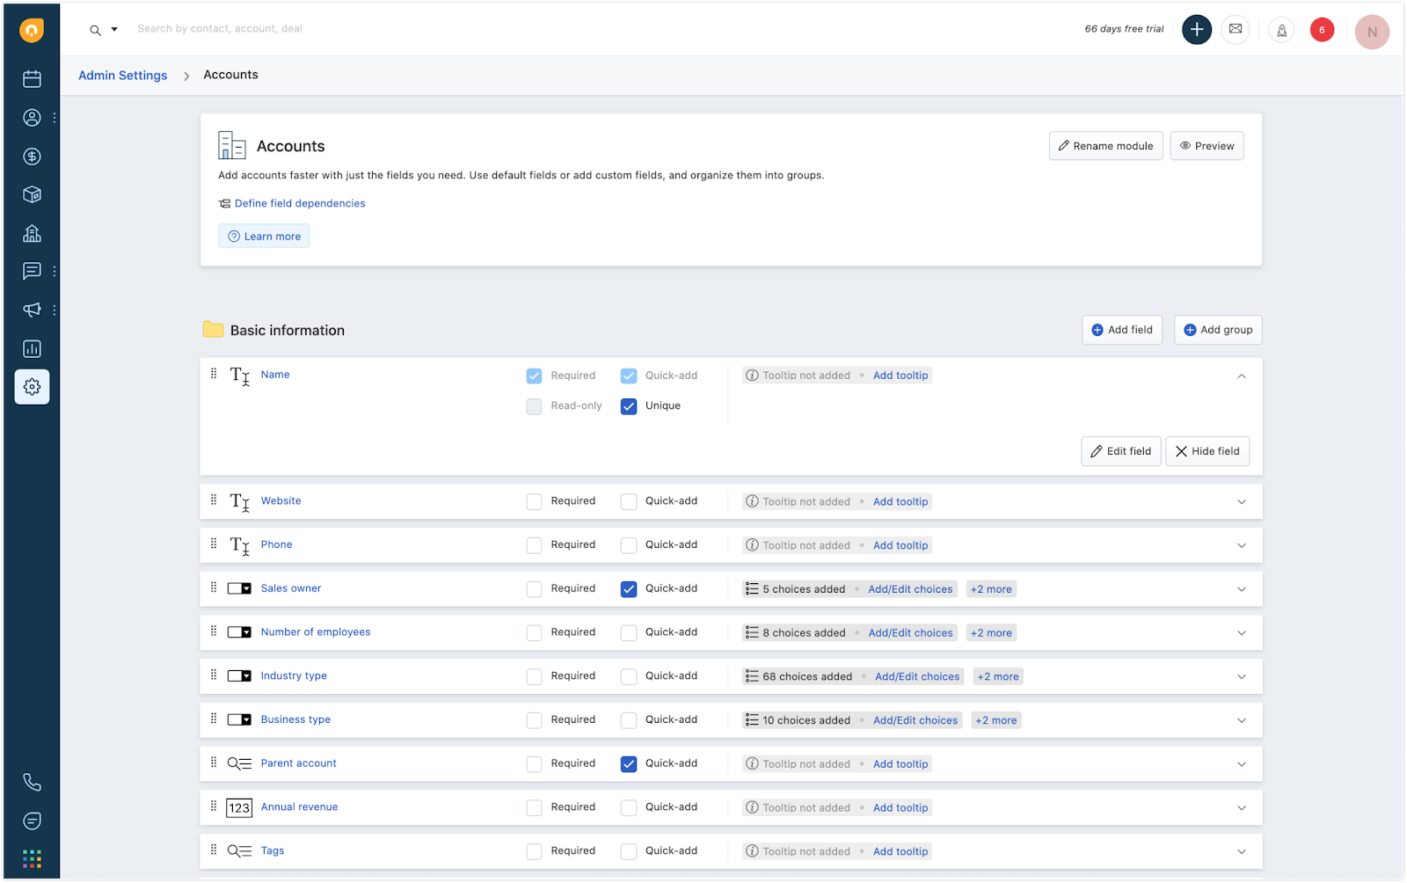This screenshot has height=883, width=1407.
Task: Open the rocket onboarding icon
Action: coord(1282,31)
